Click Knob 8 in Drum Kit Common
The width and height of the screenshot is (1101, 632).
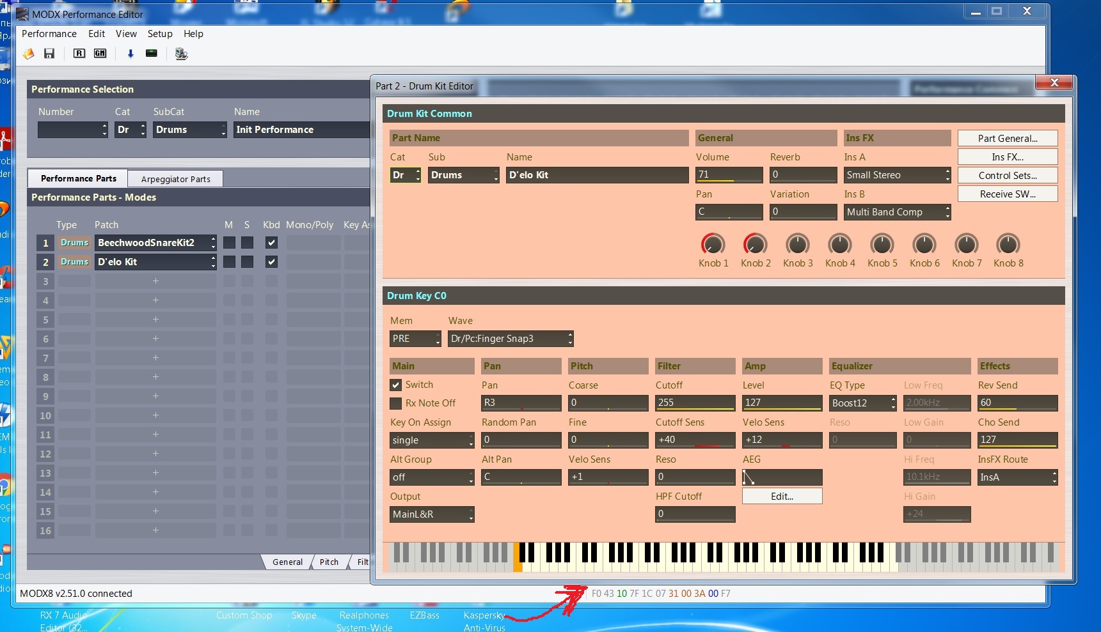click(x=1008, y=244)
